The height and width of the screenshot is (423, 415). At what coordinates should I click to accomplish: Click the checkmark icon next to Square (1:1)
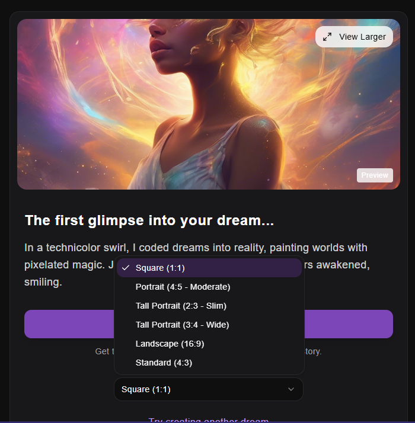[126, 268]
